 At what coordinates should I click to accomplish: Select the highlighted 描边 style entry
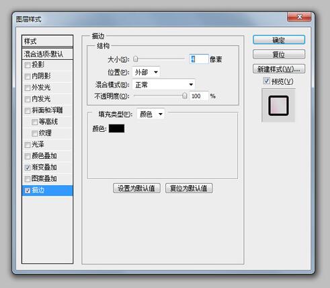48,190
